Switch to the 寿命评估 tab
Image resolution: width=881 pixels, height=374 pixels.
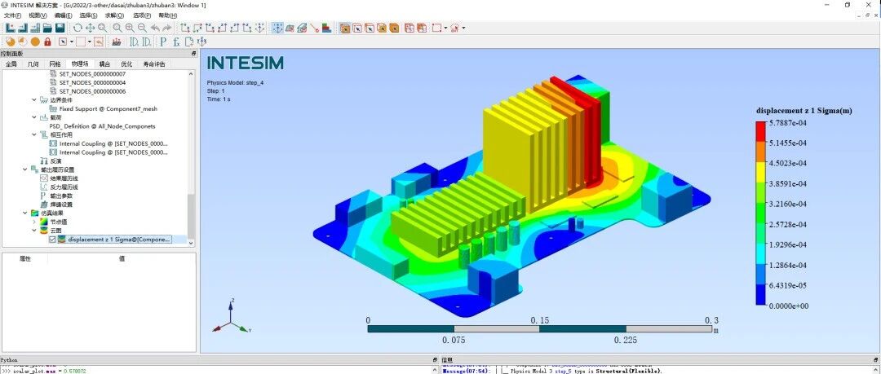point(154,64)
